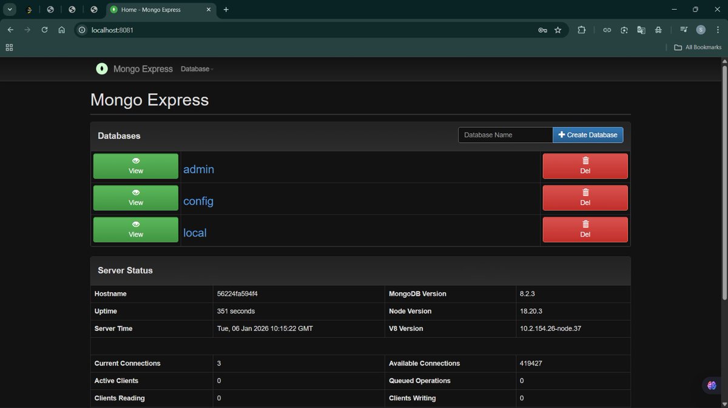Click the server time Tue, 06 Jan 2026
The height and width of the screenshot is (408, 728).
pyautogui.click(x=265, y=329)
